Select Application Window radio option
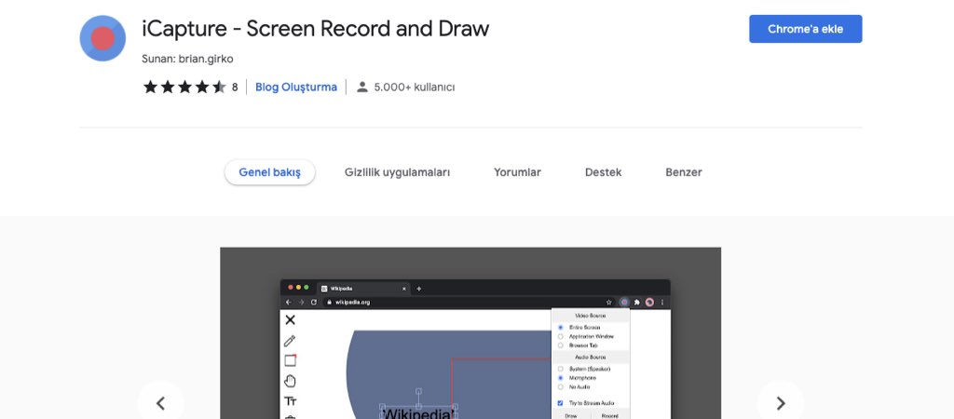This screenshot has width=954, height=419. tap(560, 336)
